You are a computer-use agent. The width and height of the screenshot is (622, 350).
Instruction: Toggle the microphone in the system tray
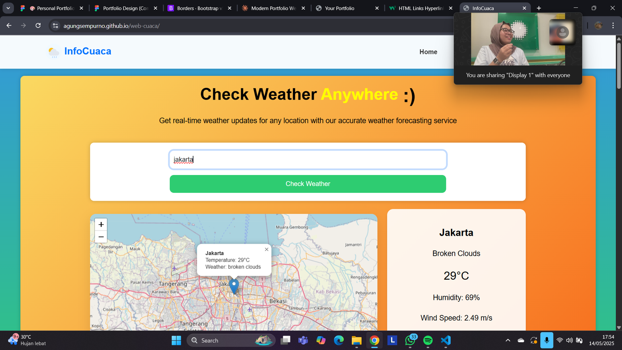click(547, 340)
